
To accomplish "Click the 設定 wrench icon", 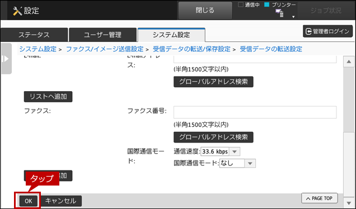I will pos(17,11).
